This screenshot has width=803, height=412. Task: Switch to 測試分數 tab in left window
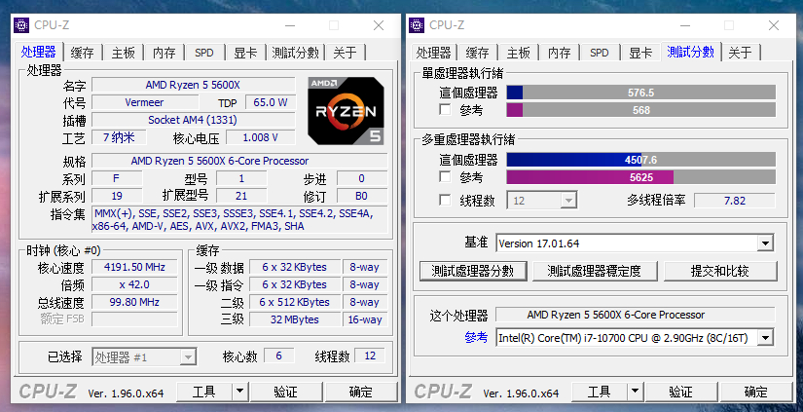(296, 53)
